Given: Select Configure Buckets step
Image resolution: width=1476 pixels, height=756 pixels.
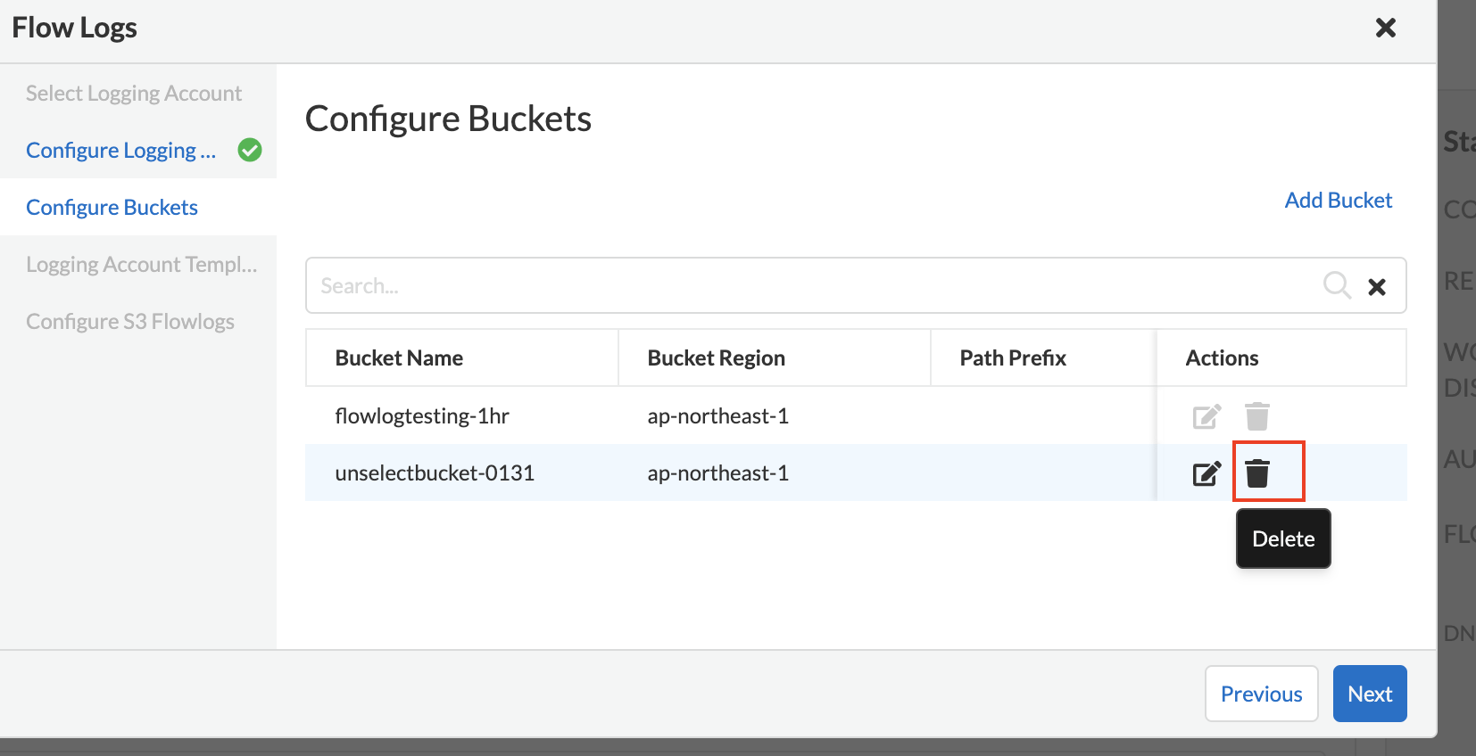Looking at the screenshot, I should pyautogui.click(x=112, y=207).
